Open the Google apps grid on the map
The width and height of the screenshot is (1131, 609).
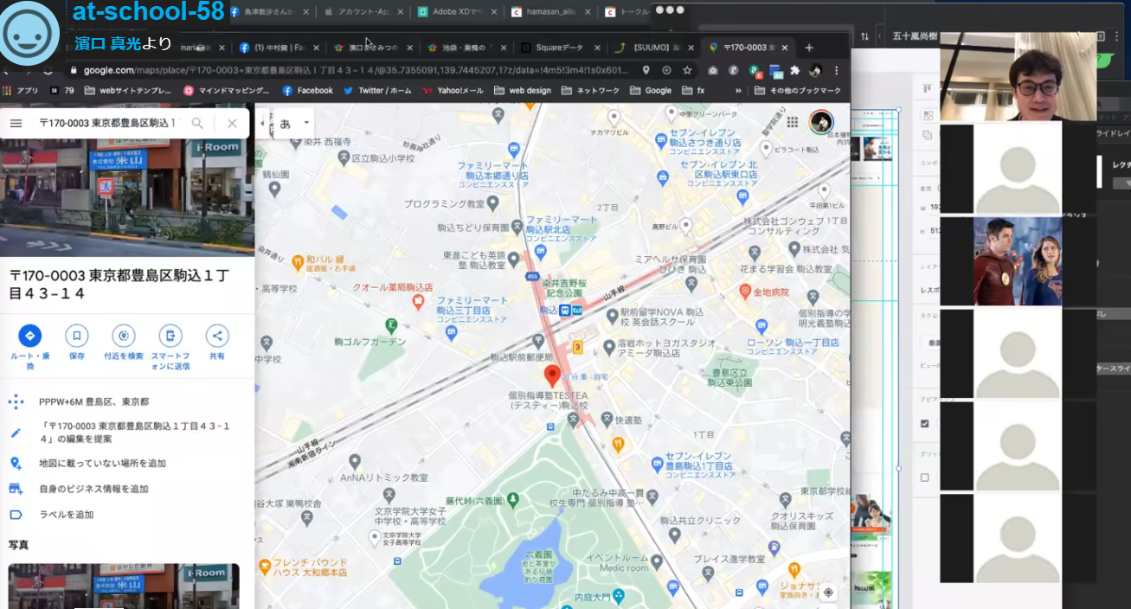pos(793,123)
